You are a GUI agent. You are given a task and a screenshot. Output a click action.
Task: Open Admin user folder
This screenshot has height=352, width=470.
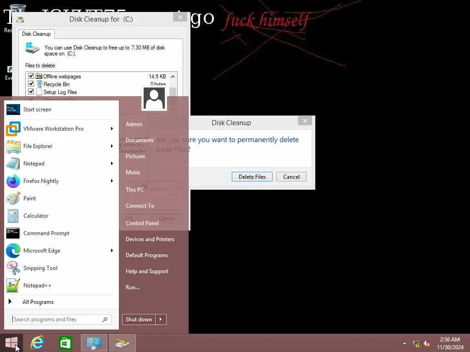tap(134, 124)
